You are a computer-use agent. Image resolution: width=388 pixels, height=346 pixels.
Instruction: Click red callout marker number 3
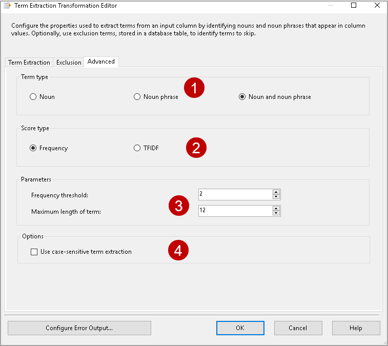pos(178,206)
